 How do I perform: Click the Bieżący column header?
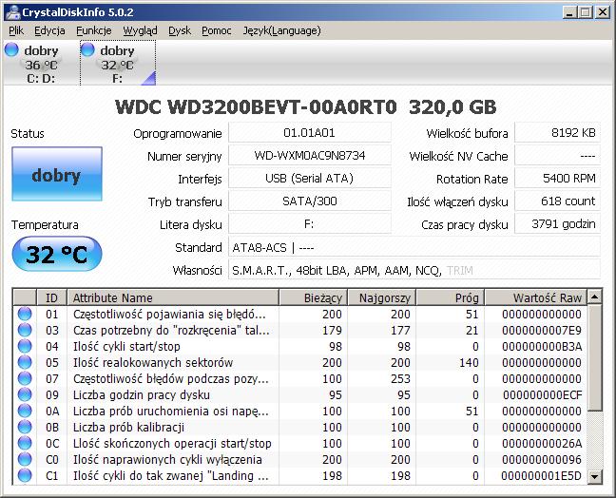pos(313,297)
